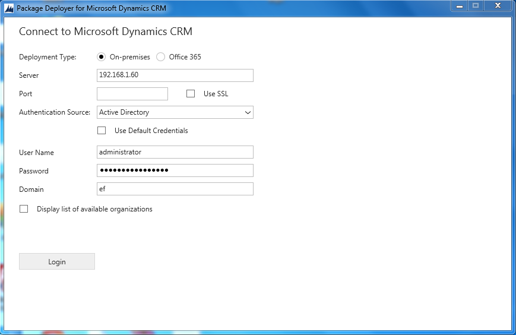Viewport: 516px width, 335px height.
Task: Select the On-premises deployment type
Action: tap(102, 57)
